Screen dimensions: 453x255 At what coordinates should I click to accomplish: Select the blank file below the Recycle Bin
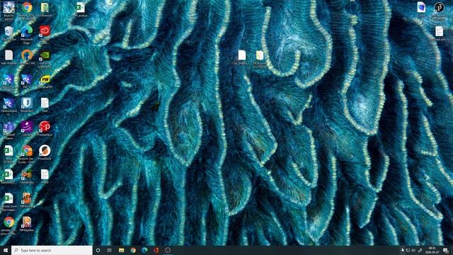pyautogui.click(x=8, y=55)
